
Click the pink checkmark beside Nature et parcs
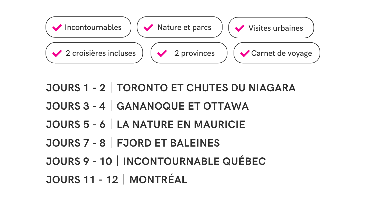click(148, 27)
